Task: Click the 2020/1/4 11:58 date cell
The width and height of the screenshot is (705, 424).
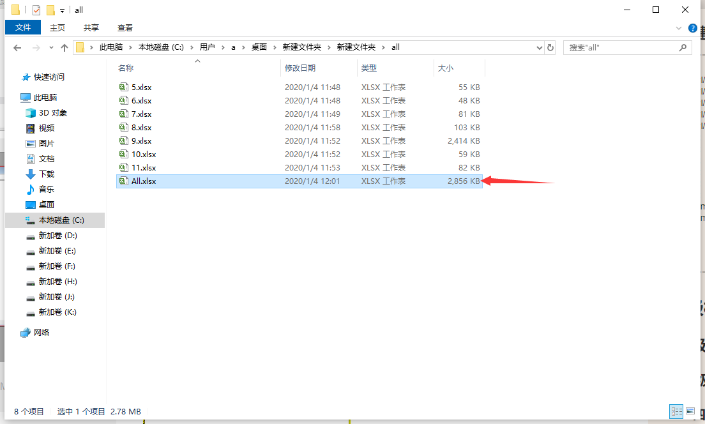Action: coord(312,127)
